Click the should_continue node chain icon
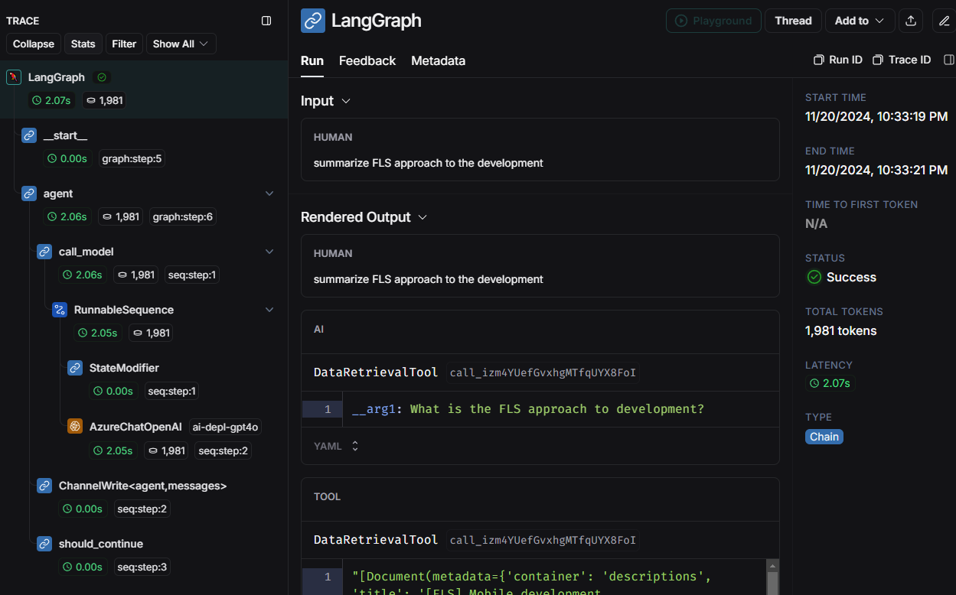Screen dimensions: 956x595 click(44, 544)
